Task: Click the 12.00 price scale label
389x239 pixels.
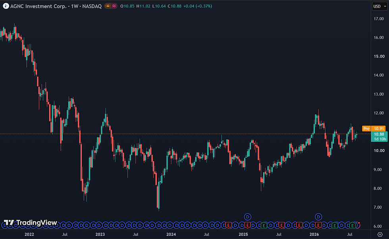Action: coord(379,113)
